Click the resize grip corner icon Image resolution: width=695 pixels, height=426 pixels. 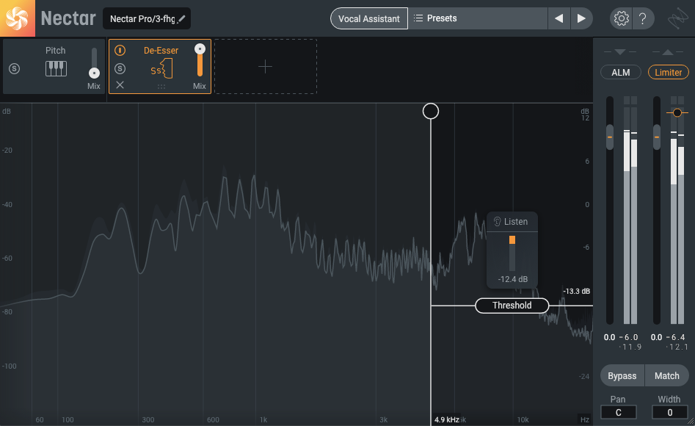click(691, 422)
